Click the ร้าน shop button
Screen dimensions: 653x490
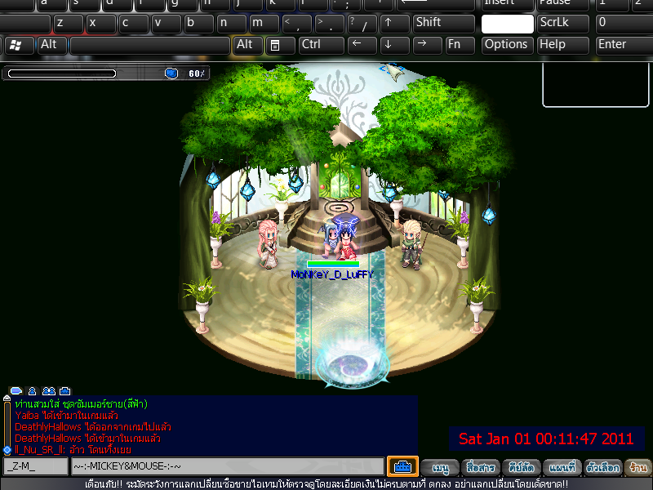point(638,468)
